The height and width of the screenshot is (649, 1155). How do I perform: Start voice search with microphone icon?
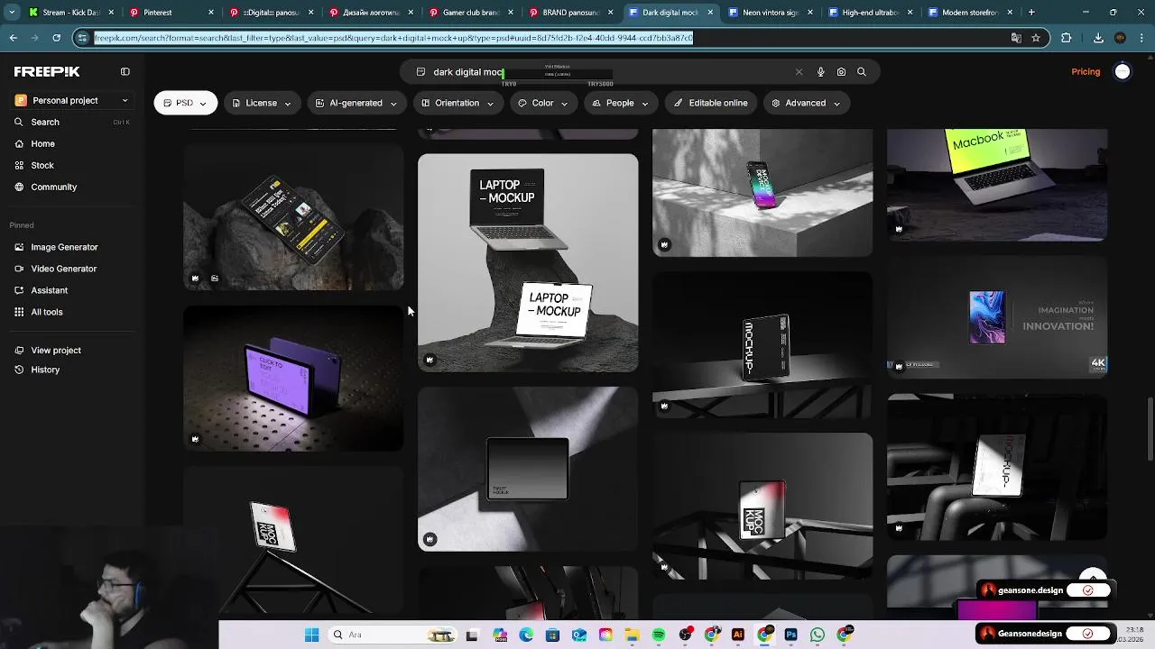(820, 72)
